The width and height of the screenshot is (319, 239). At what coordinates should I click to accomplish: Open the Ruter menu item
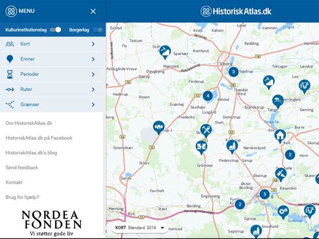pyautogui.click(x=52, y=89)
